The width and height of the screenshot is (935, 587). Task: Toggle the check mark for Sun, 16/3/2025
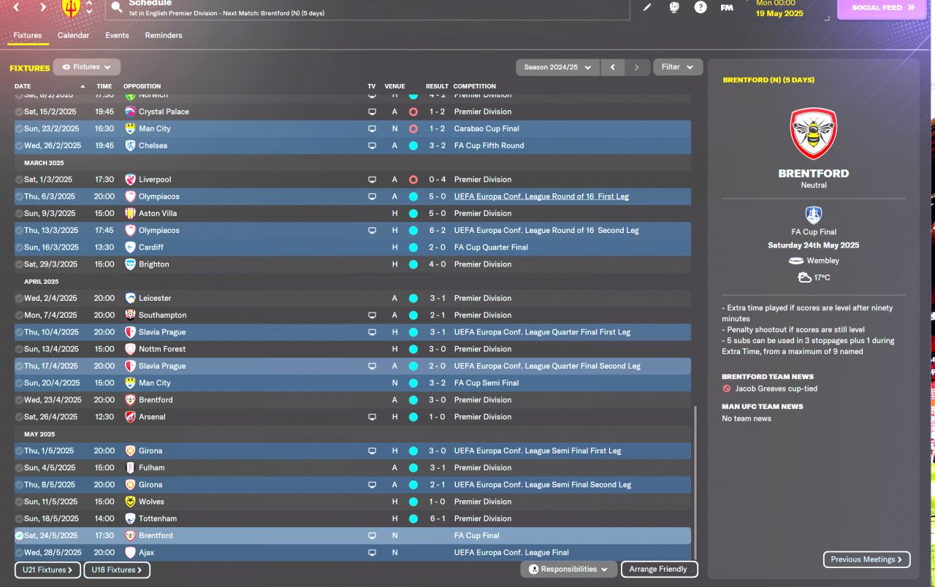pyautogui.click(x=19, y=248)
